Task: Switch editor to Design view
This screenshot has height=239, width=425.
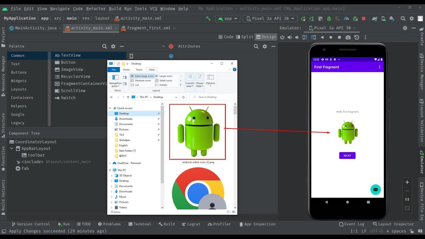Action: pos(266,37)
